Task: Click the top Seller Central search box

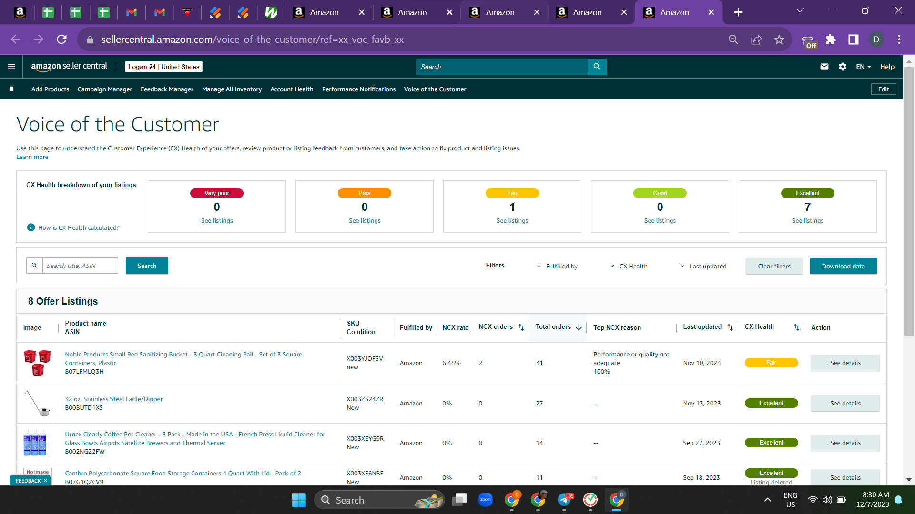Action: 502,67
